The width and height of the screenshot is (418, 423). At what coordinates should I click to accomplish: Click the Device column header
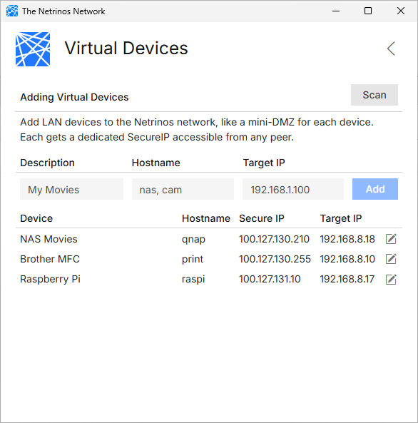[x=36, y=218]
